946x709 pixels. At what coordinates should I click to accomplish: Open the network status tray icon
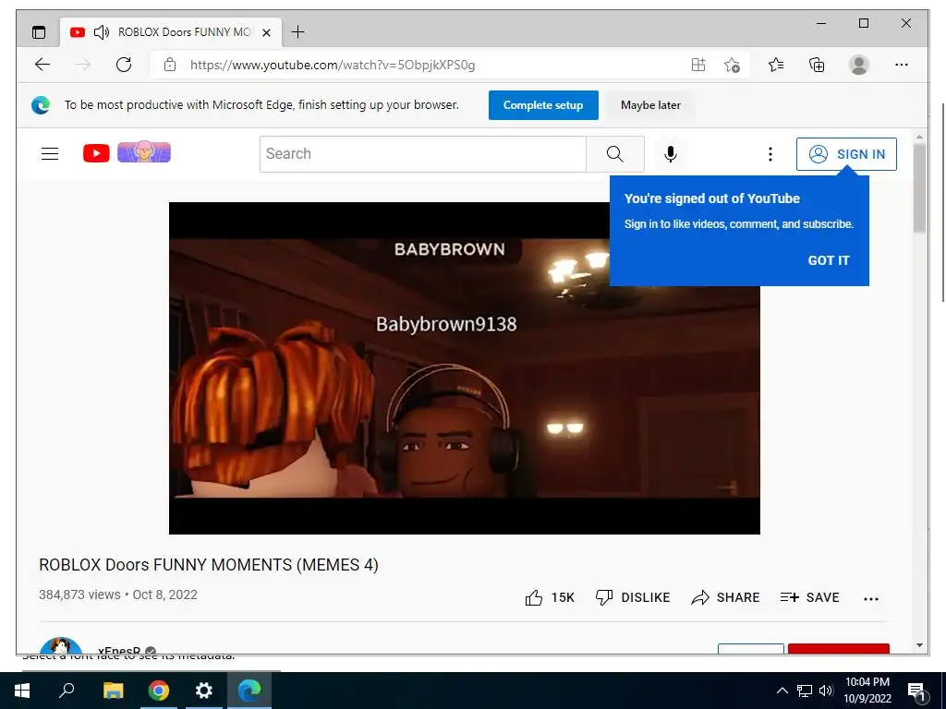click(805, 691)
